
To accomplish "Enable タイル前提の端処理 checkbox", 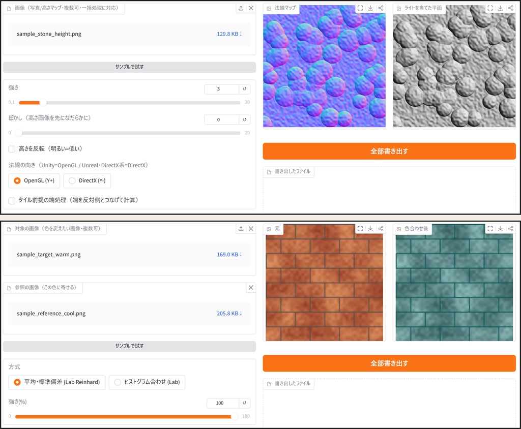I will [x=12, y=201].
